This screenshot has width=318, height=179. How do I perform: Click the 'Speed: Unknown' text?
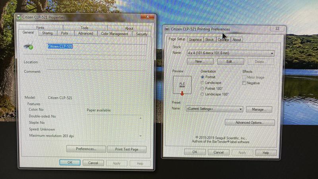(x=42, y=129)
